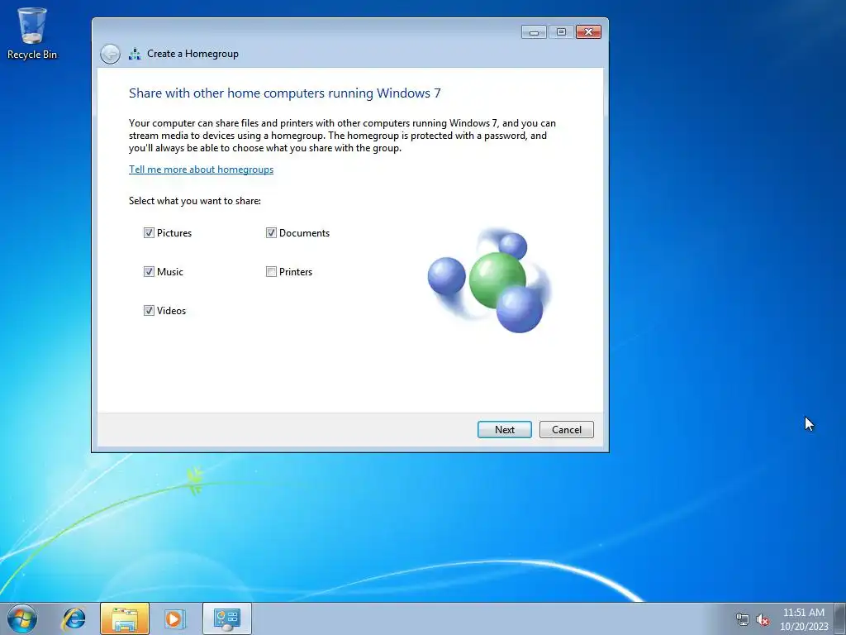
Task: Click the muted volume tray icon
Action: click(763, 619)
